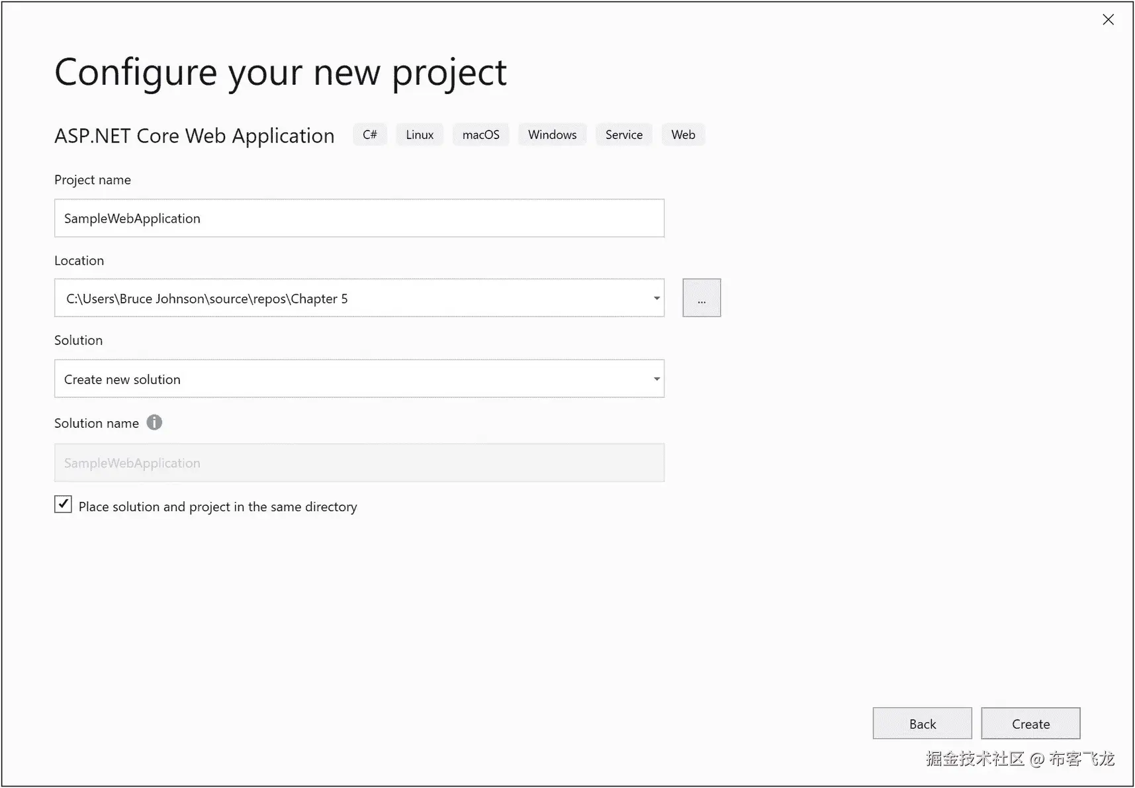Go Back to the previous step
Viewport: 1135px width, 788px height.
922,723
